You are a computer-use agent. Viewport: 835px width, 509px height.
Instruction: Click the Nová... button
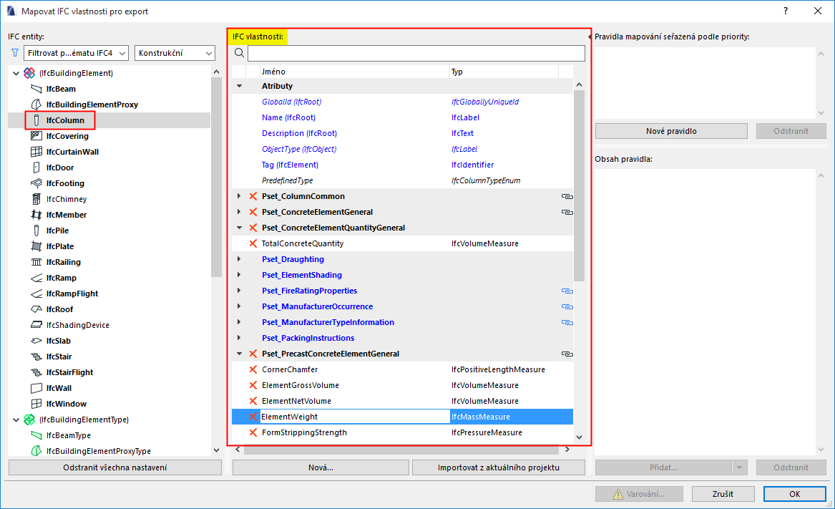[321, 467]
